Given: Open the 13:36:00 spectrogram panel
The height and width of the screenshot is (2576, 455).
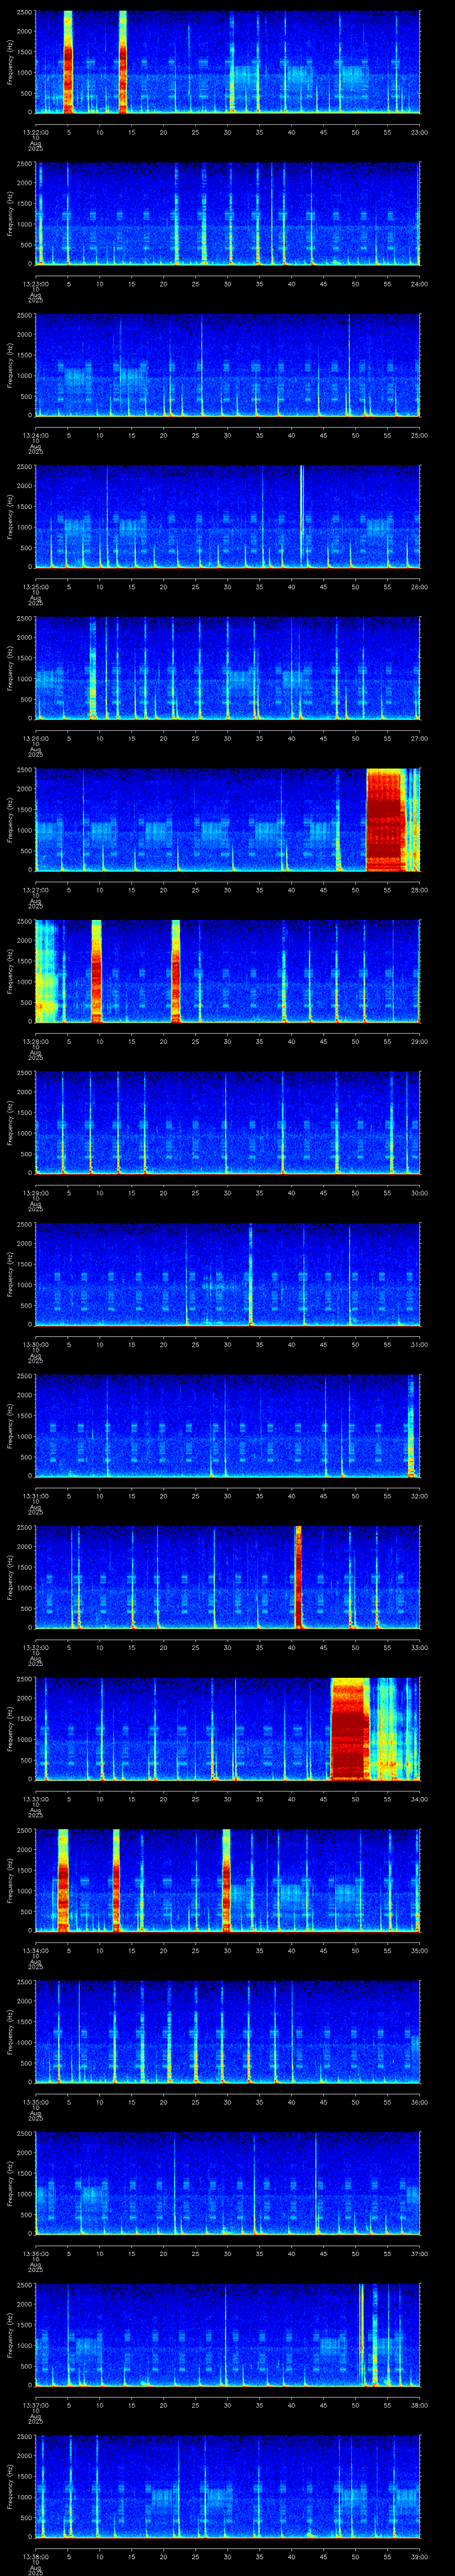Looking at the screenshot, I should click(227, 2183).
